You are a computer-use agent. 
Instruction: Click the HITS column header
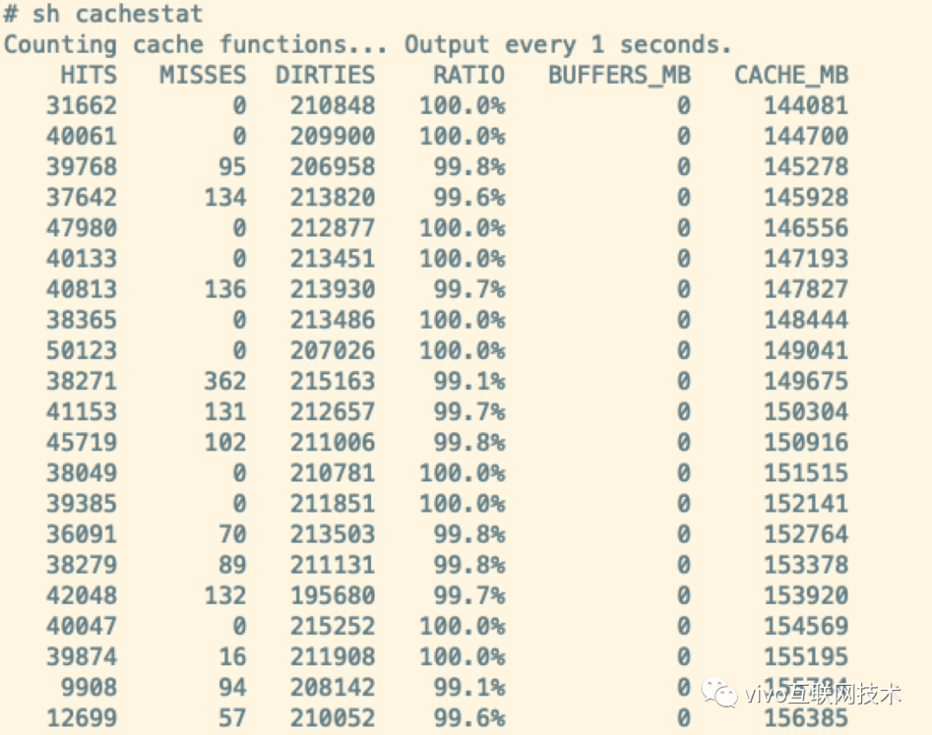pyautogui.click(x=89, y=75)
